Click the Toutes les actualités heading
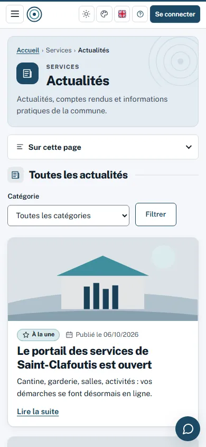The width and height of the screenshot is (206, 447). [x=78, y=175]
